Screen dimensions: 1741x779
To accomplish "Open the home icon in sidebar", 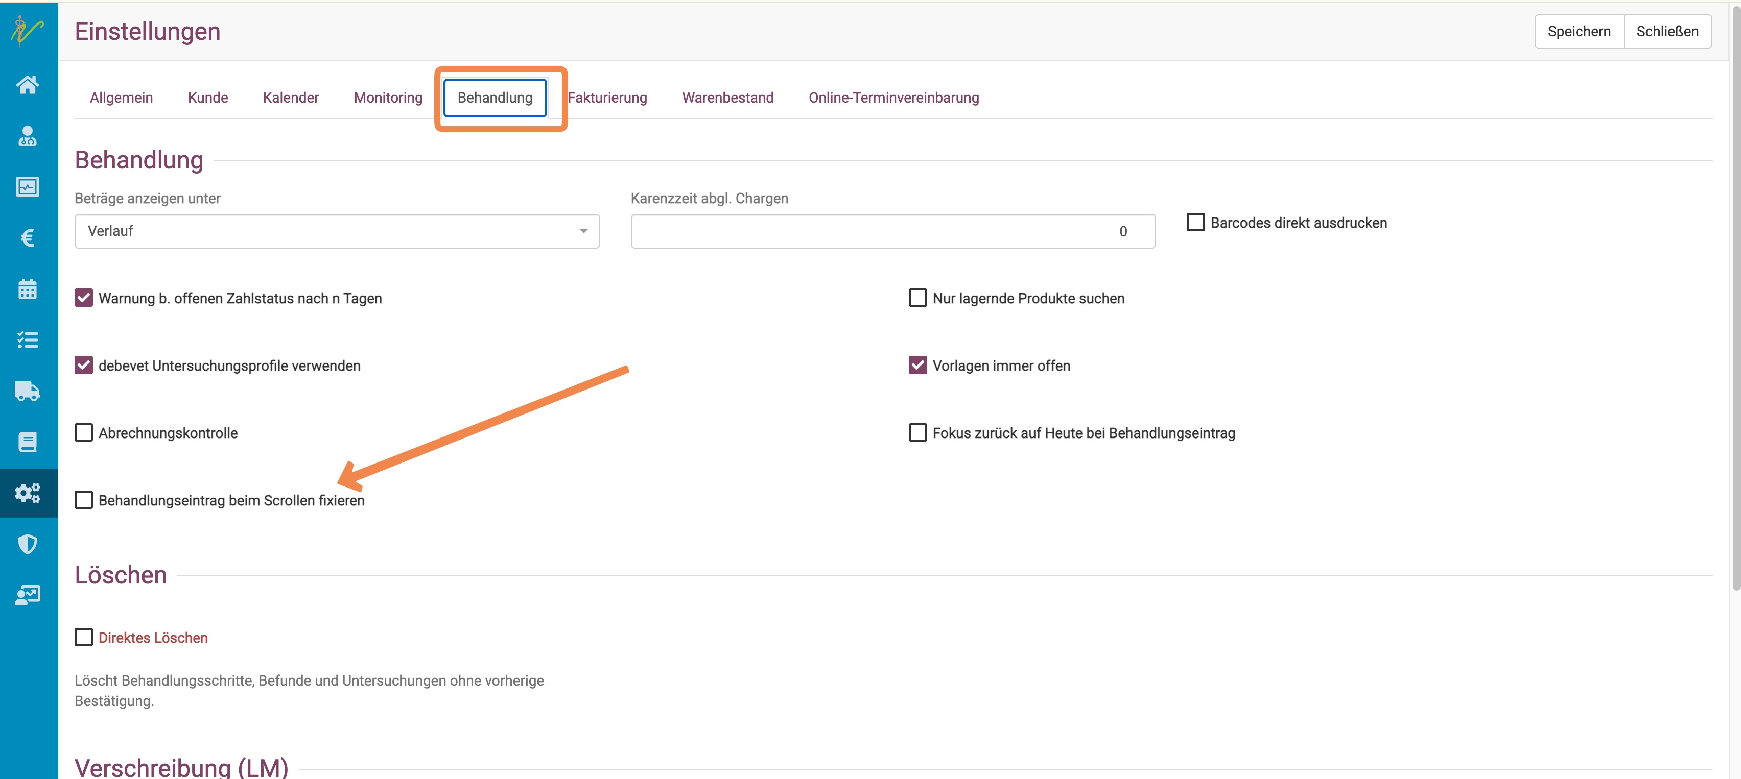I will (28, 85).
